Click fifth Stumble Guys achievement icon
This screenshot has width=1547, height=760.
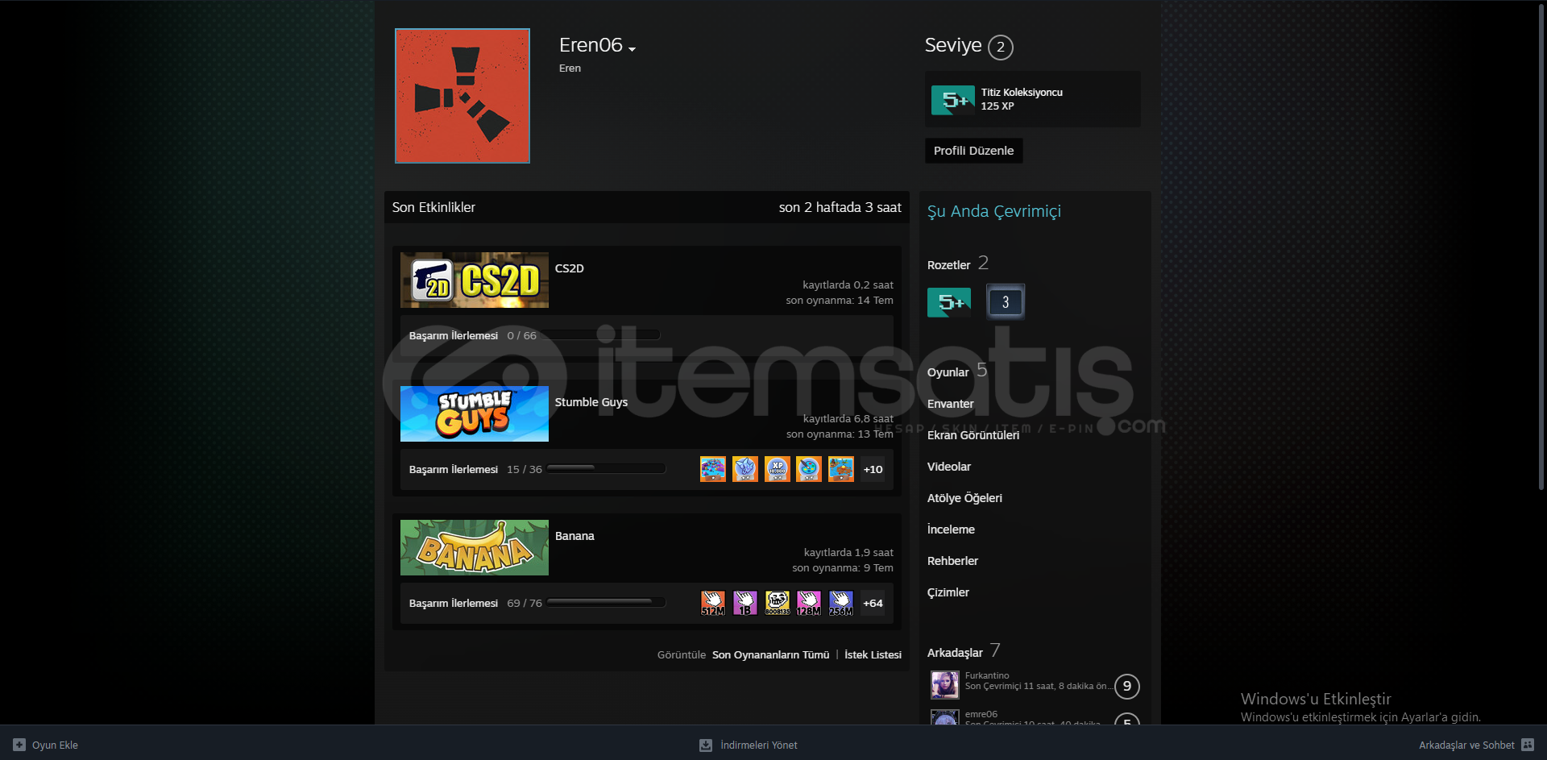pos(841,469)
